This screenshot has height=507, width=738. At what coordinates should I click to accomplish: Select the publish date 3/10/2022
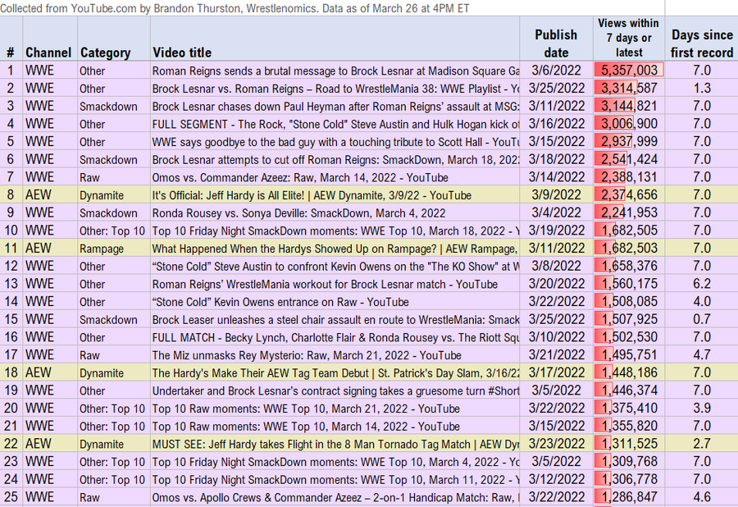(x=556, y=337)
